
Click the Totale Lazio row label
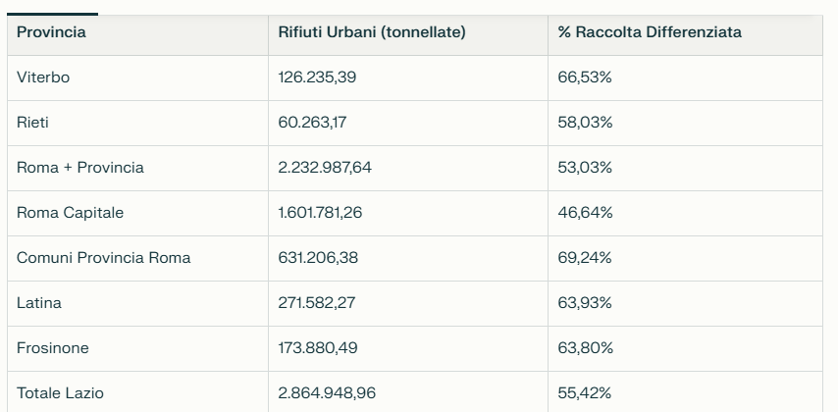click(x=60, y=393)
